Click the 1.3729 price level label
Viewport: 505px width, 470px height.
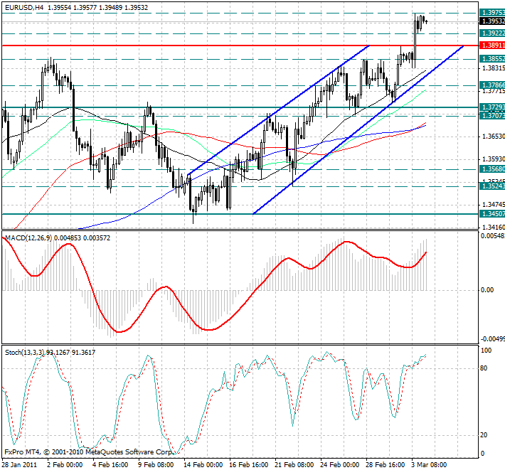pyautogui.click(x=492, y=107)
